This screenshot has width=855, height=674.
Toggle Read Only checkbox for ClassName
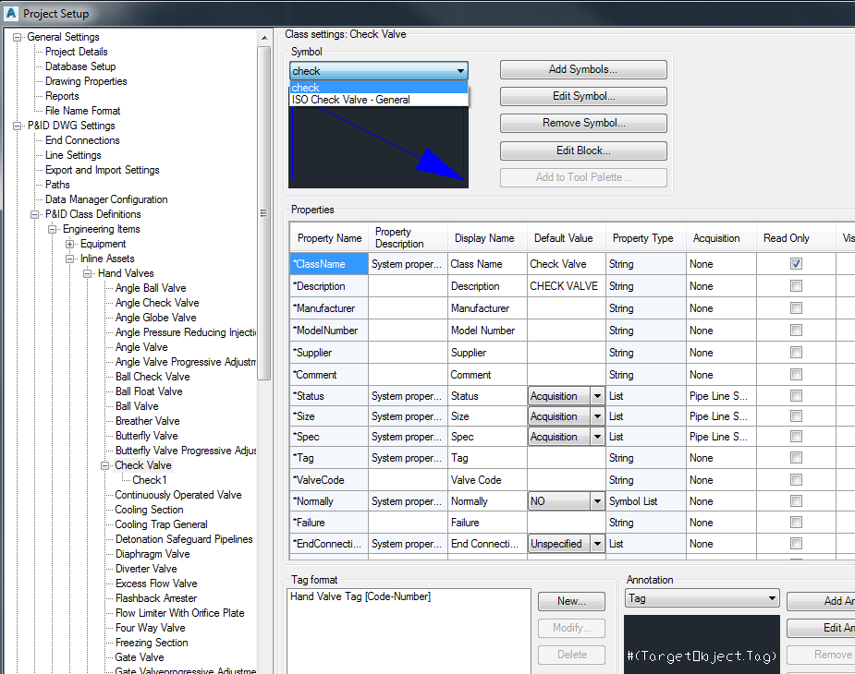click(x=796, y=264)
